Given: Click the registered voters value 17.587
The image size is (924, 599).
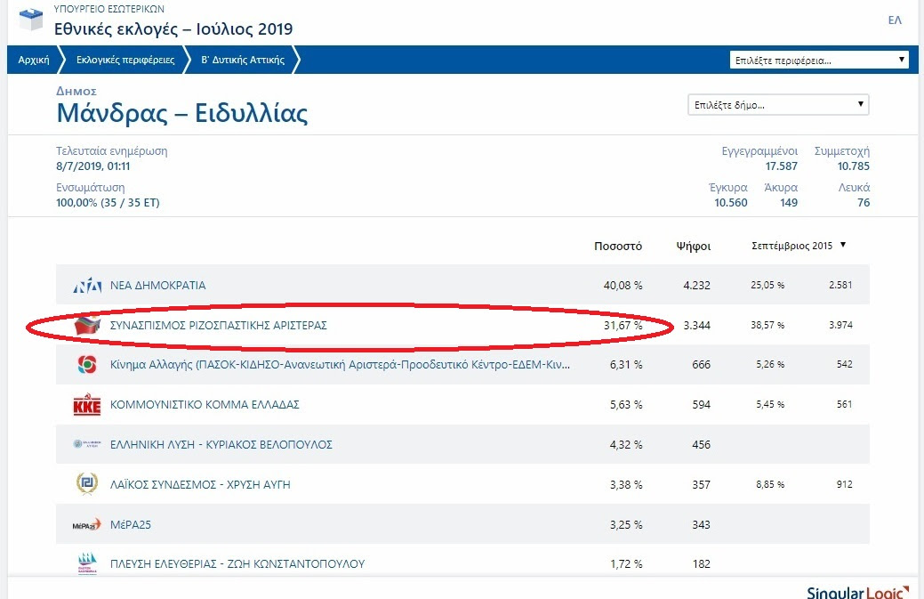Looking at the screenshot, I should (x=782, y=166).
